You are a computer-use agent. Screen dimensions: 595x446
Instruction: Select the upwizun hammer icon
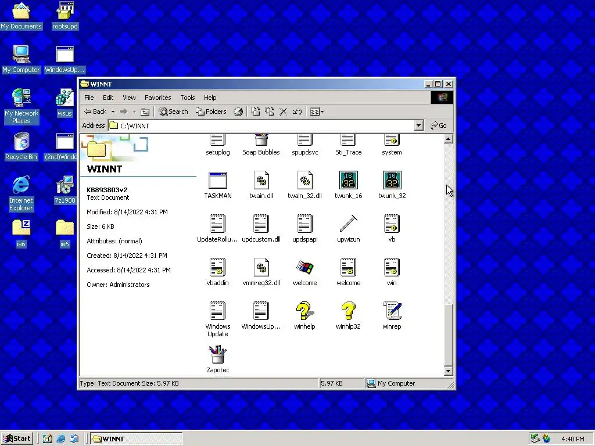click(x=349, y=229)
